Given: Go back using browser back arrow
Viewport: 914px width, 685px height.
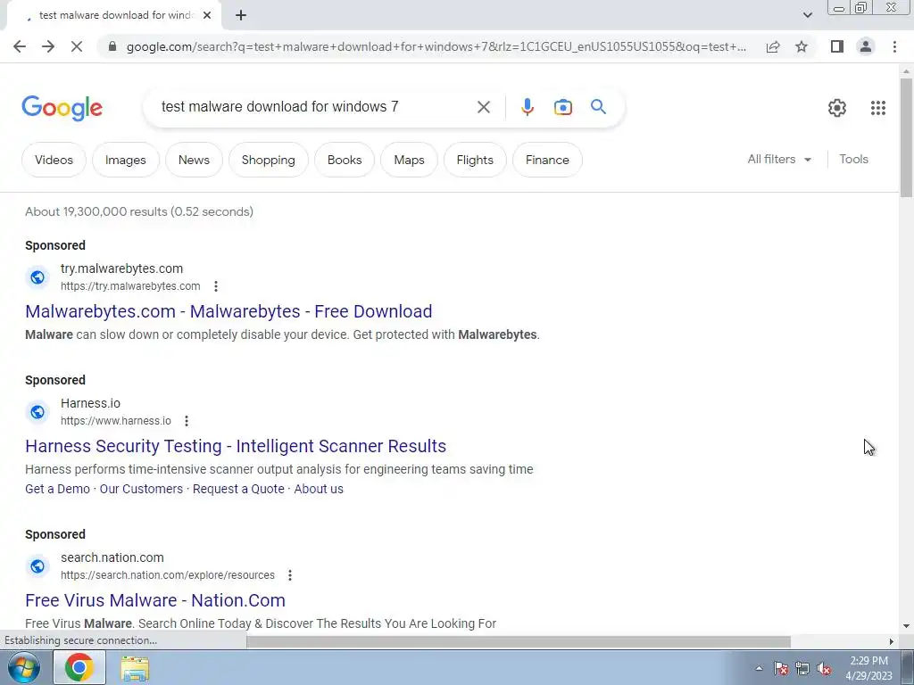Looking at the screenshot, I should (x=20, y=46).
